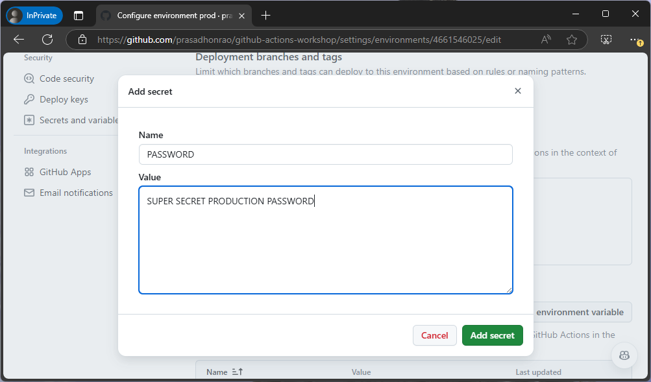Launch Web capture with the scissors icon
This screenshot has width=651, height=382.
606,39
